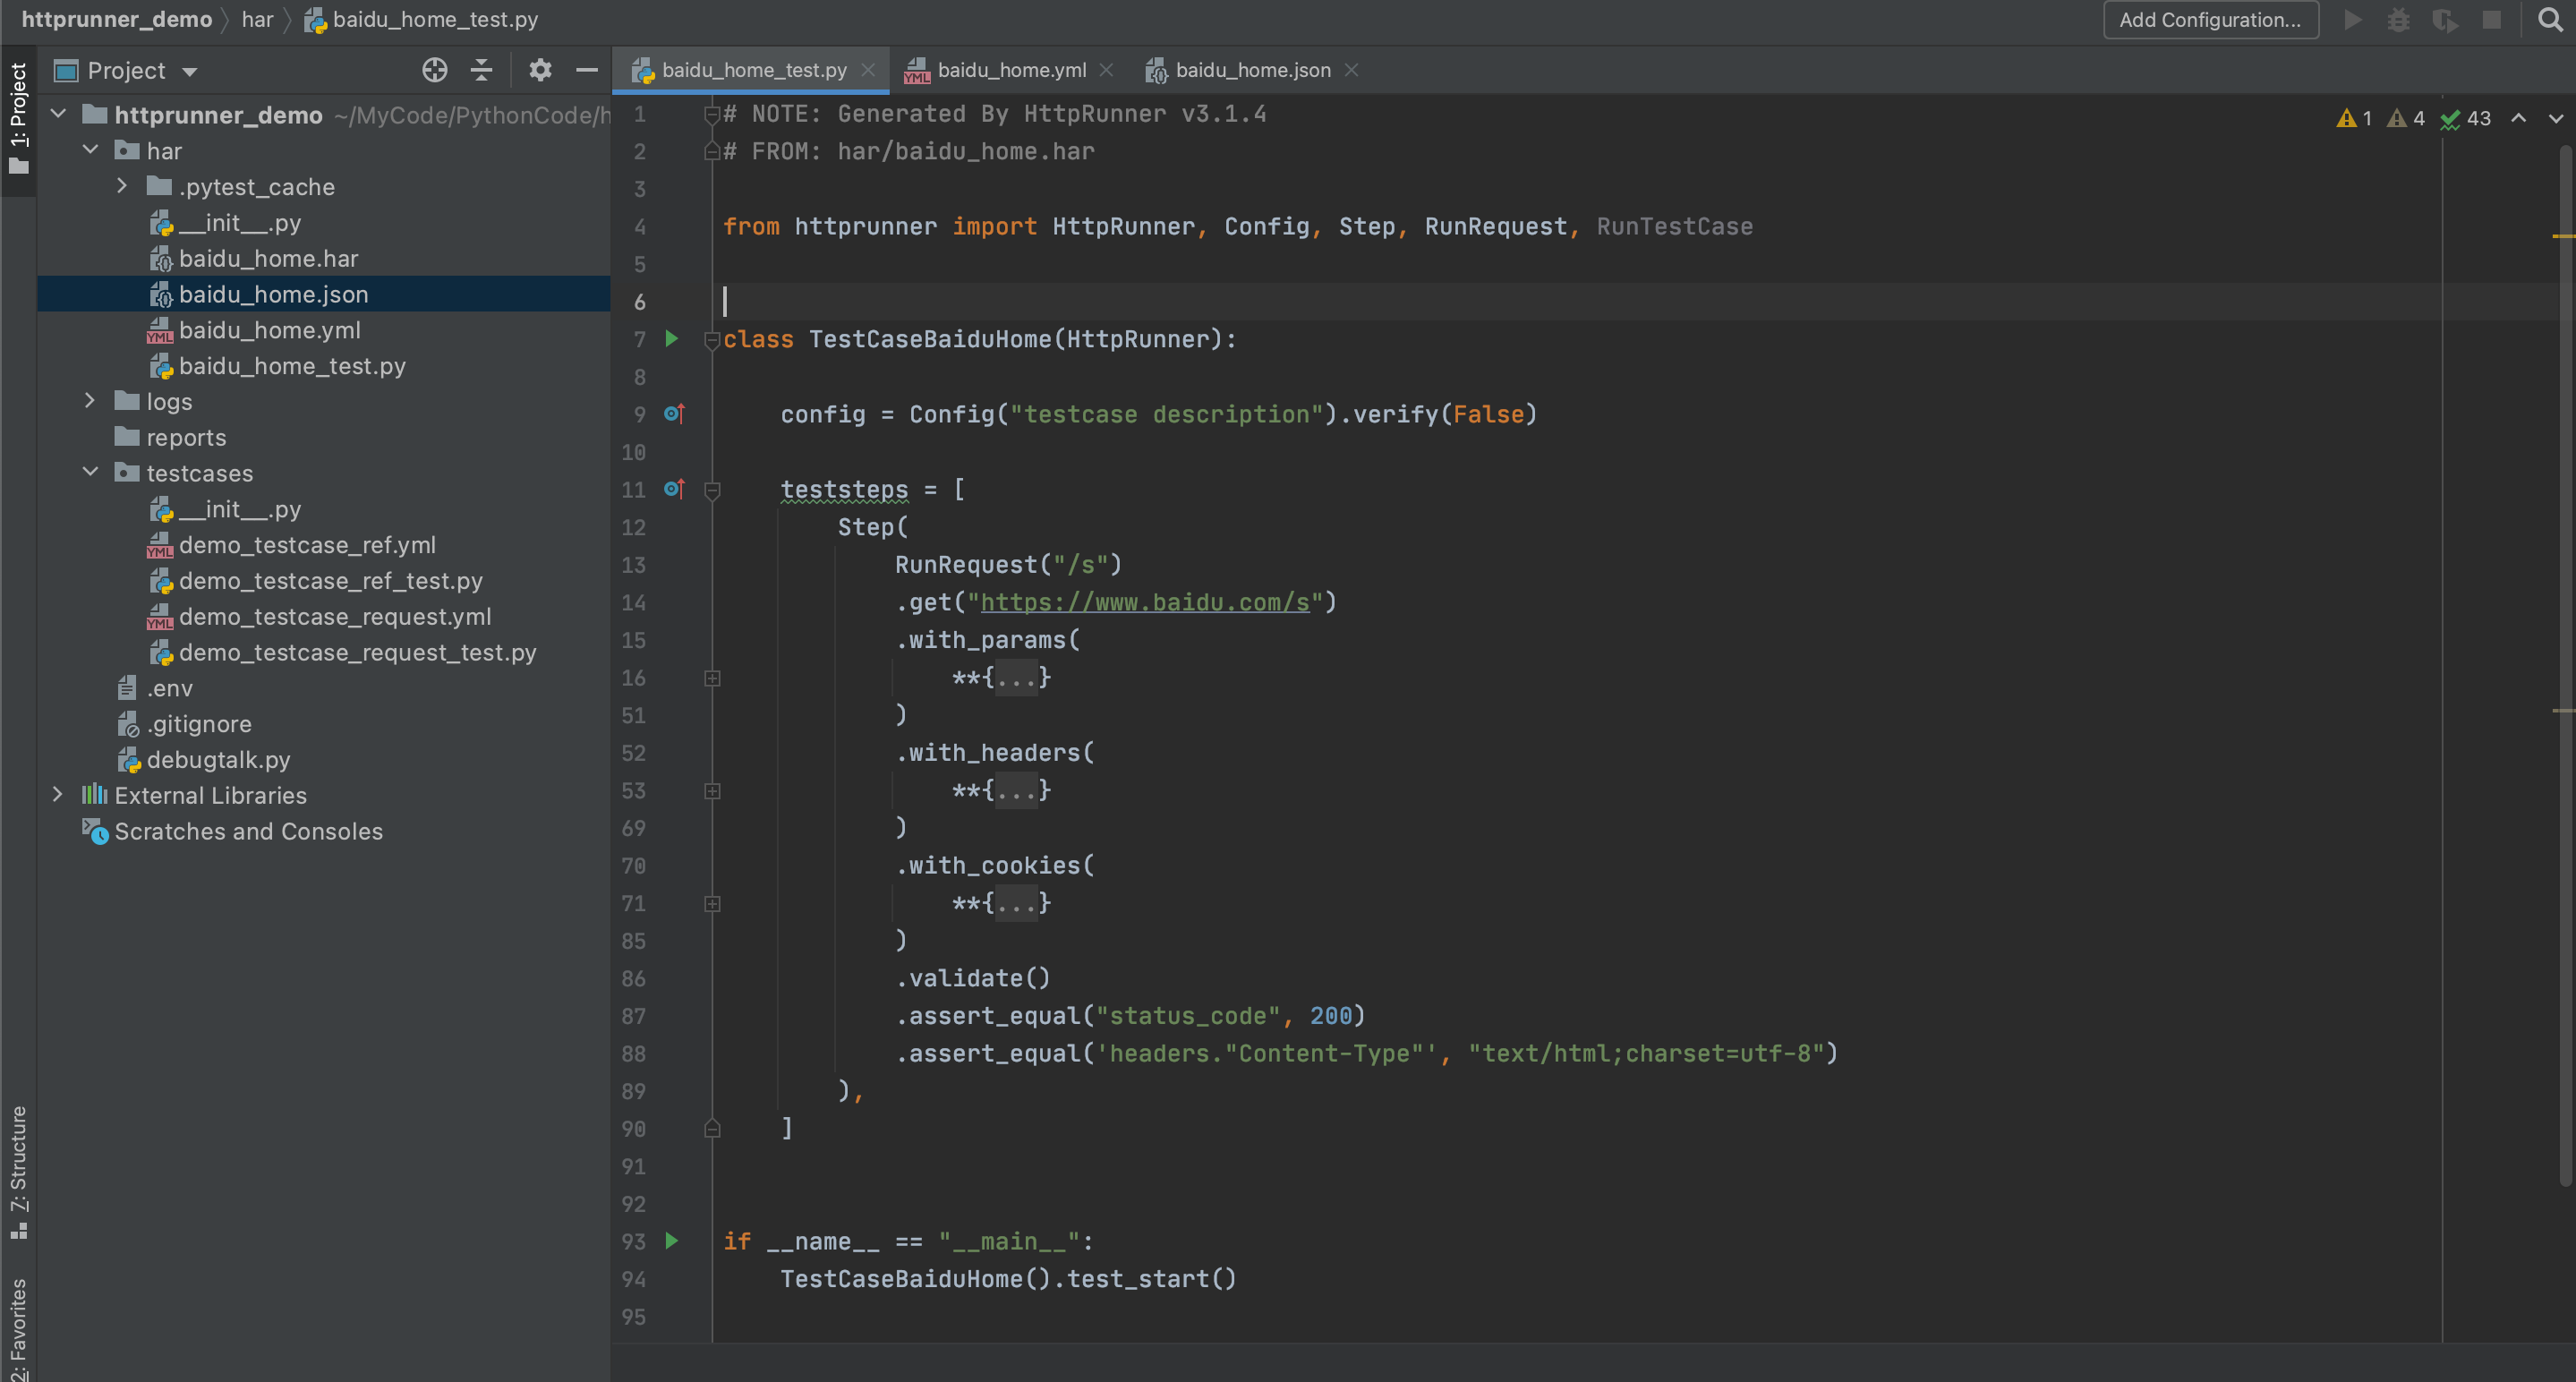The height and width of the screenshot is (1382, 2576).
Task: Expand External Libraries node
Action: pyautogui.click(x=58, y=794)
